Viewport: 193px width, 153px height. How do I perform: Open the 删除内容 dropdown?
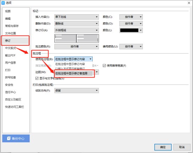click(77, 24)
